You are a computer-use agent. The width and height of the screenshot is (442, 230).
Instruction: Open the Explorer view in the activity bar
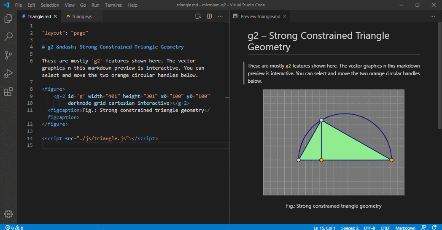[x=8, y=19]
